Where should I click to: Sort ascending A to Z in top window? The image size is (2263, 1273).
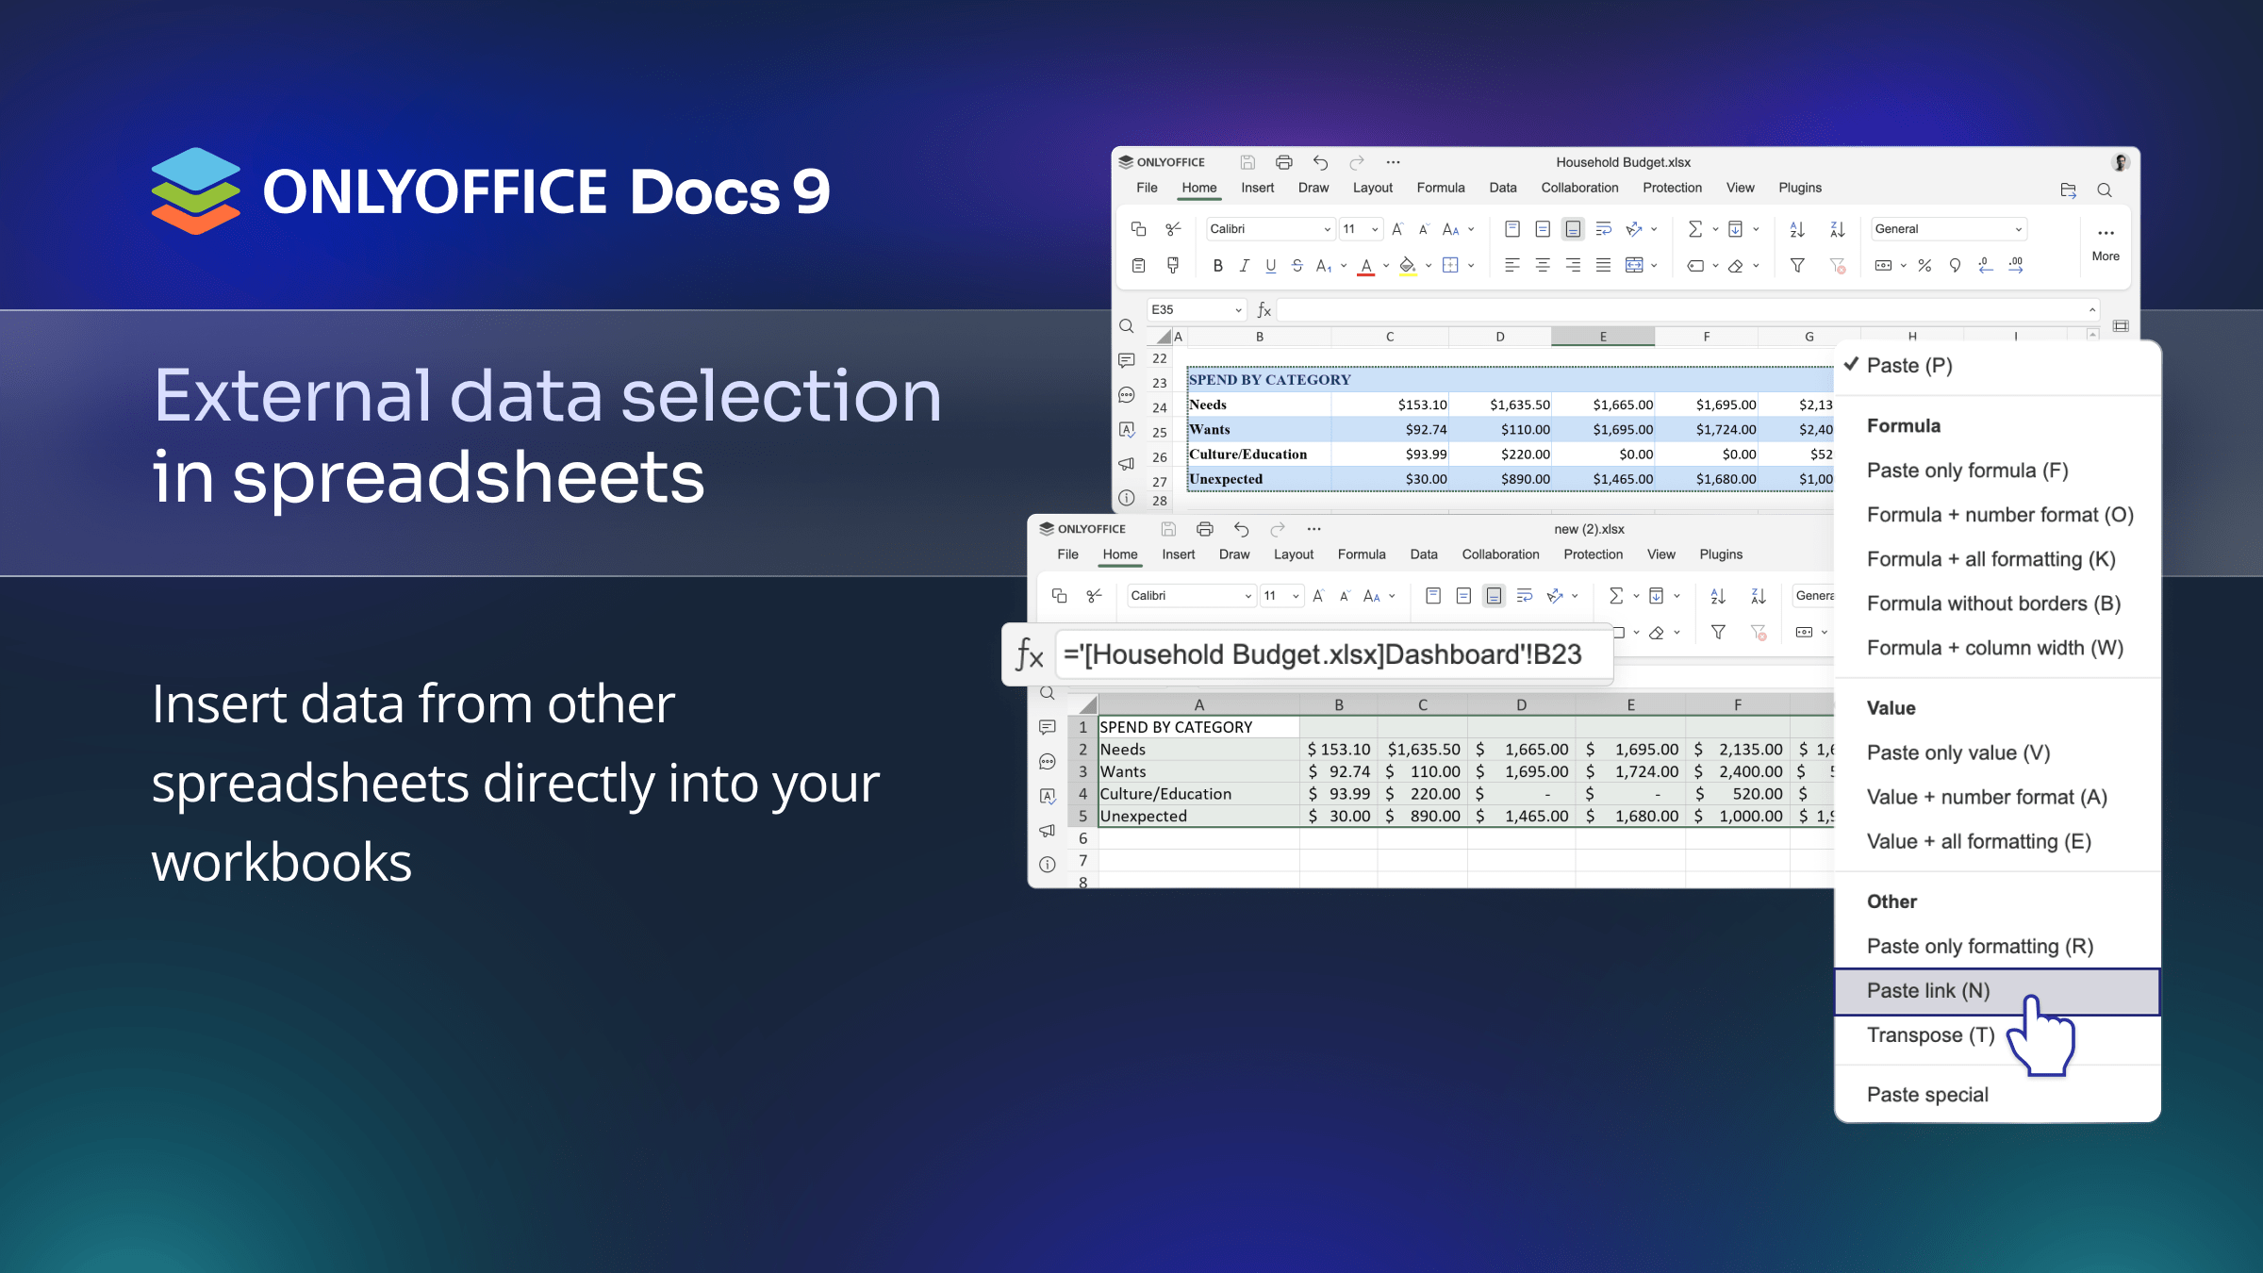1797,229
